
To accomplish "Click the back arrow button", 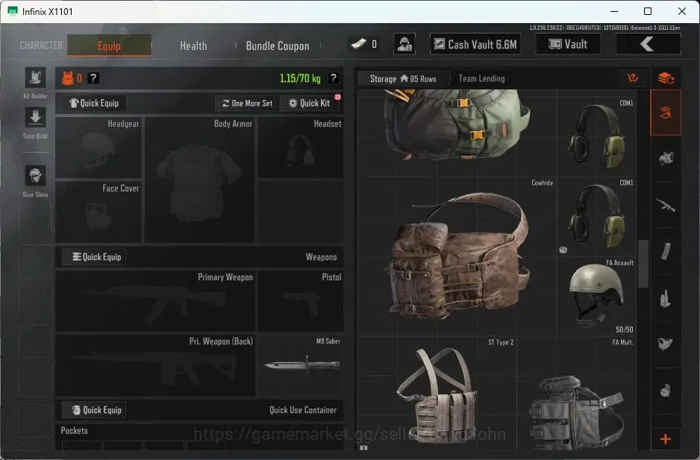I will tap(649, 44).
